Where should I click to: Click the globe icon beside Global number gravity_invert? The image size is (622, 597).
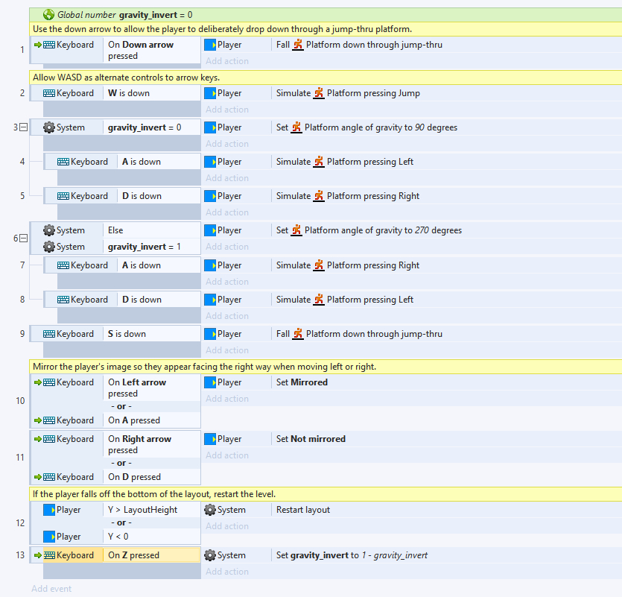[48, 15]
